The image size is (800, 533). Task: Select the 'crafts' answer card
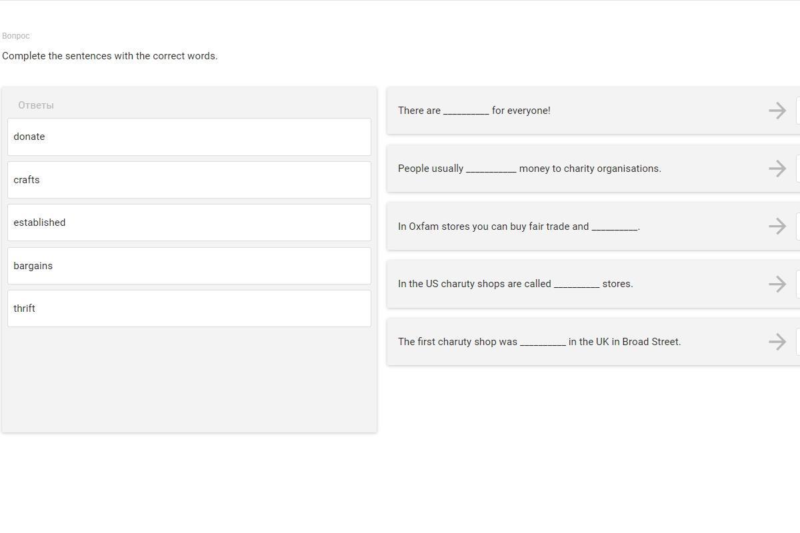pos(189,180)
